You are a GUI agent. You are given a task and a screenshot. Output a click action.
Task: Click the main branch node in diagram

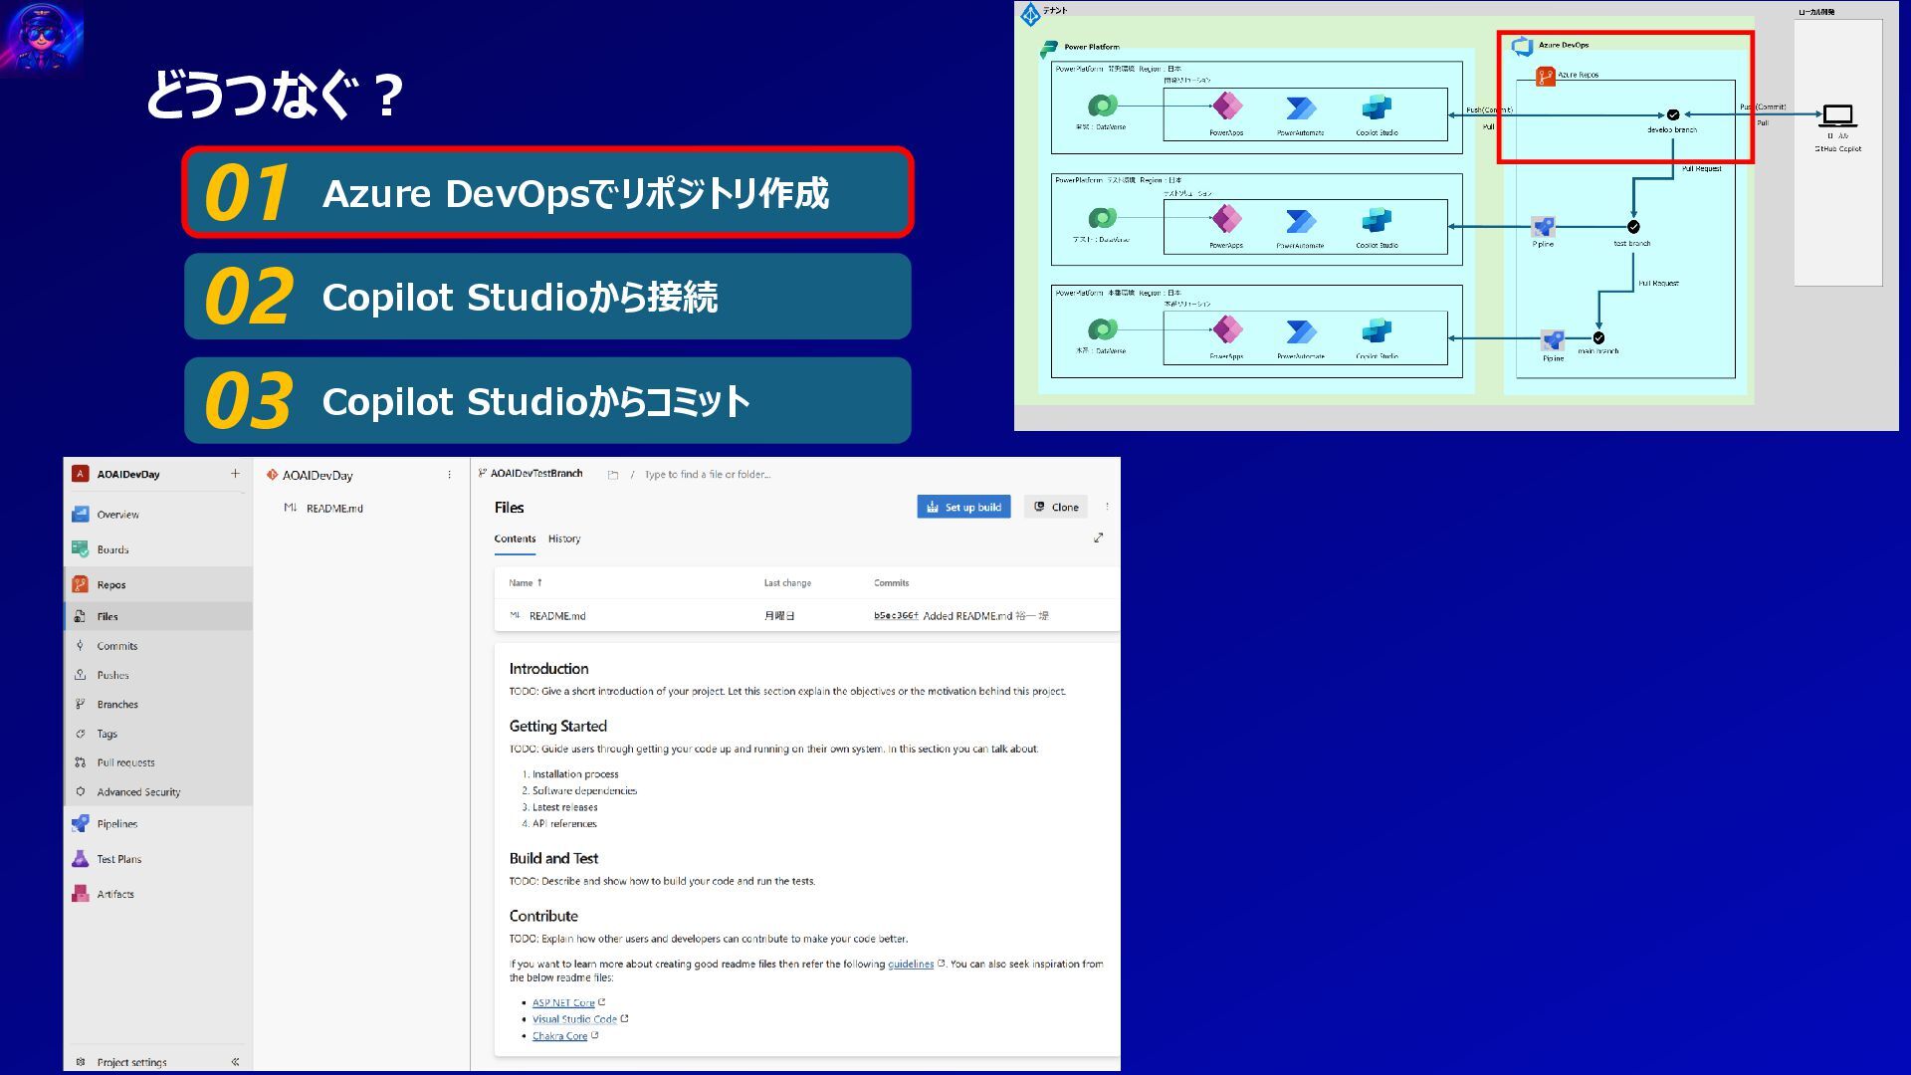pos(1598,338)
